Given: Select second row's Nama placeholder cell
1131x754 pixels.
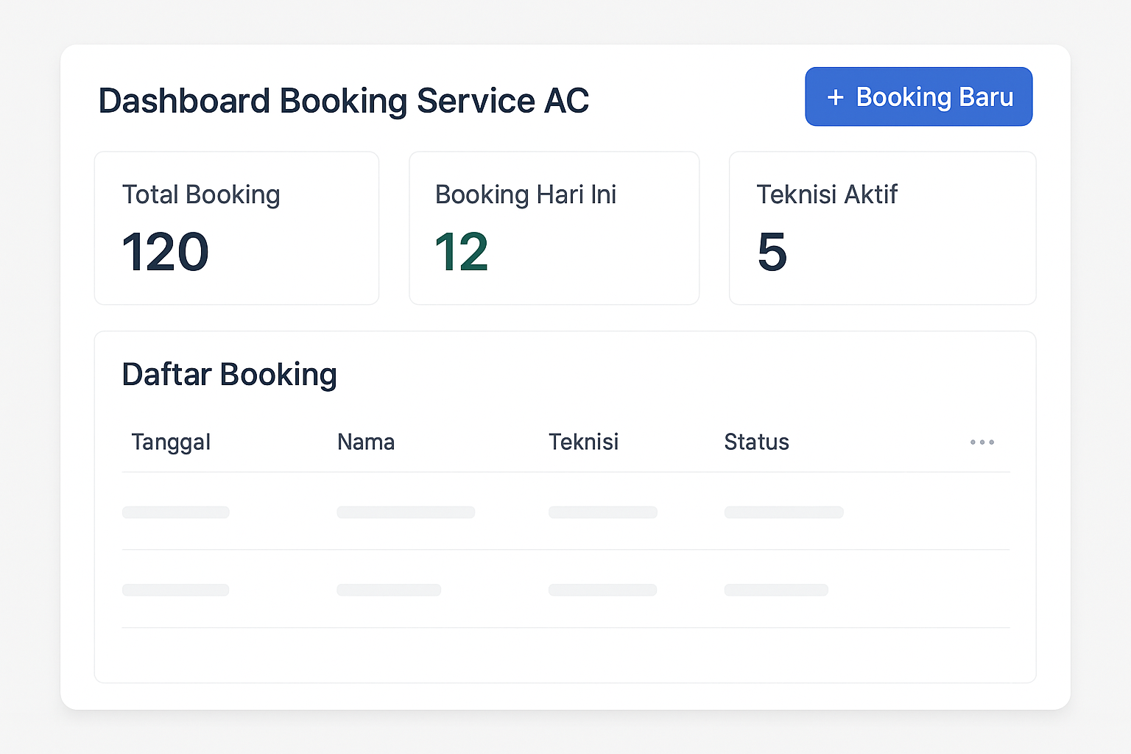Looking at the screenshot, I should [x=389, y=590].
